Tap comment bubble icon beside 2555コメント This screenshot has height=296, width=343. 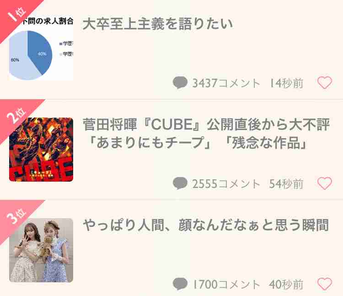tap(180, 183)
